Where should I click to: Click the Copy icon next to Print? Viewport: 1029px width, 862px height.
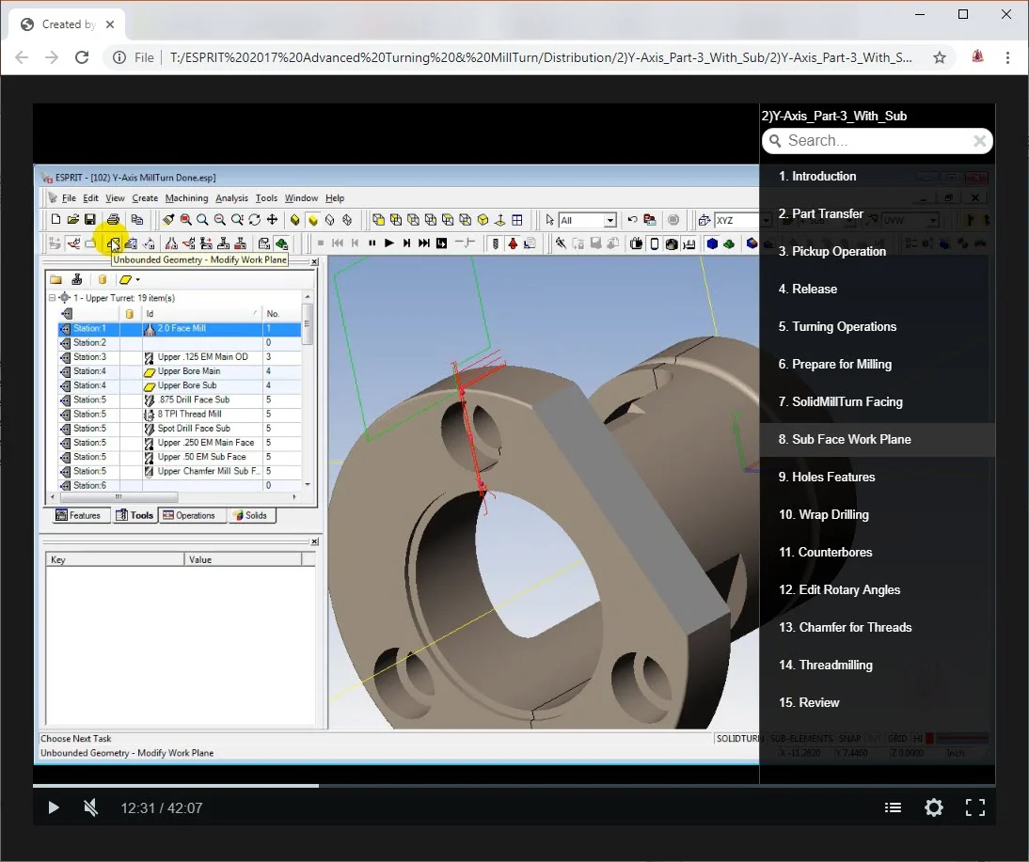pyautogui.click(x=136, y=220)
